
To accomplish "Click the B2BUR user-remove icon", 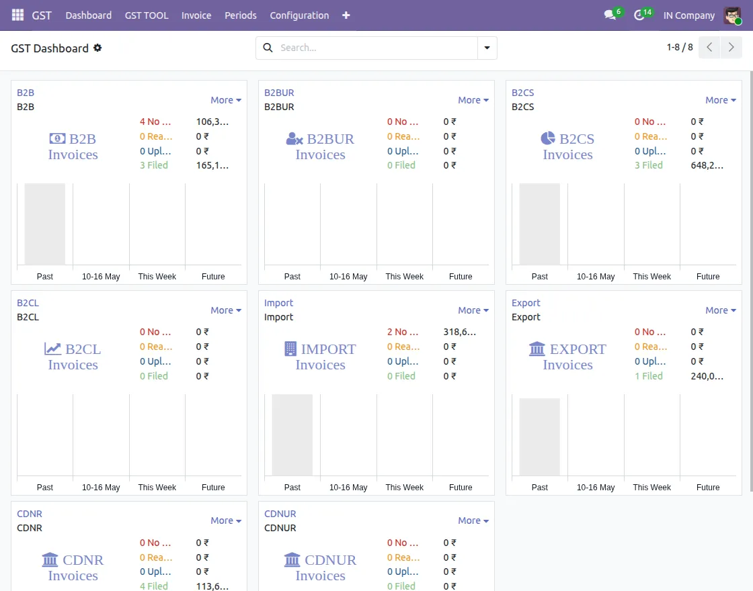I will (294, 138).
